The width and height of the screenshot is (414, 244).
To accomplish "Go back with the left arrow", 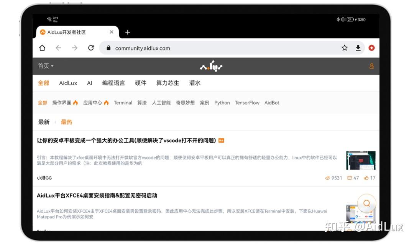I will pos(58,48).
